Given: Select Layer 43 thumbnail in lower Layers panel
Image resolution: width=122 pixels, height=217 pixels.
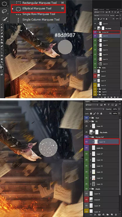Looking at the screenshot, I should pyautogui.click(x=96, y=142).
